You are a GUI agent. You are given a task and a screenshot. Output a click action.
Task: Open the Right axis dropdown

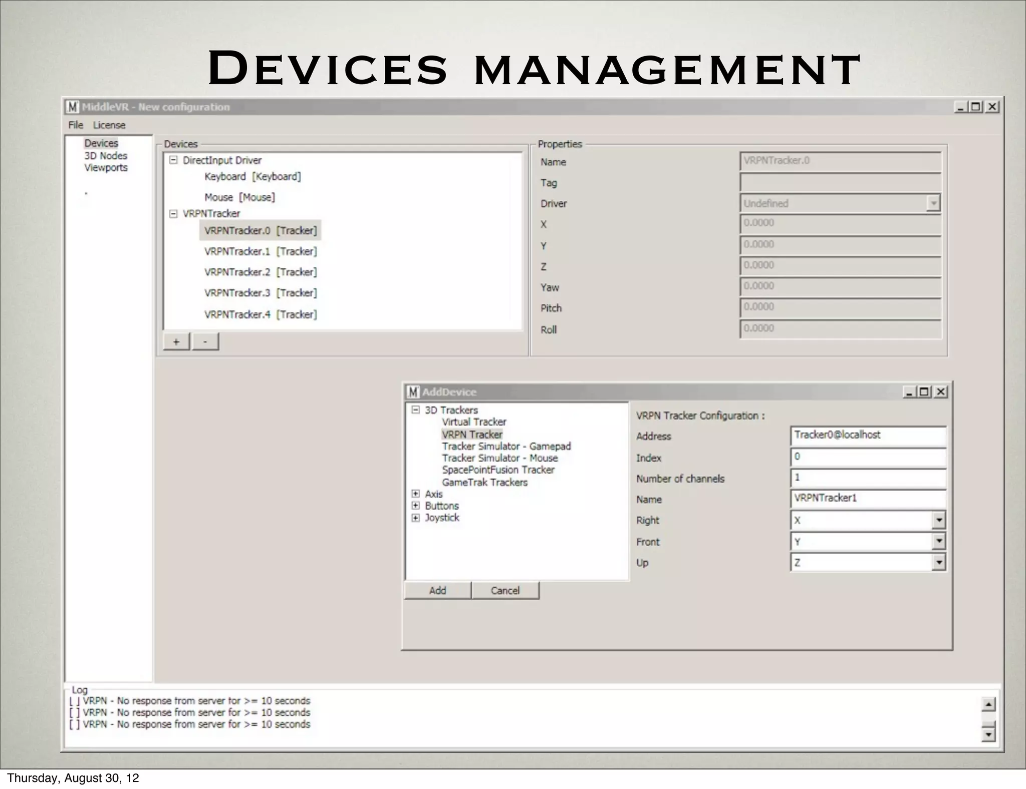[938, 520]
